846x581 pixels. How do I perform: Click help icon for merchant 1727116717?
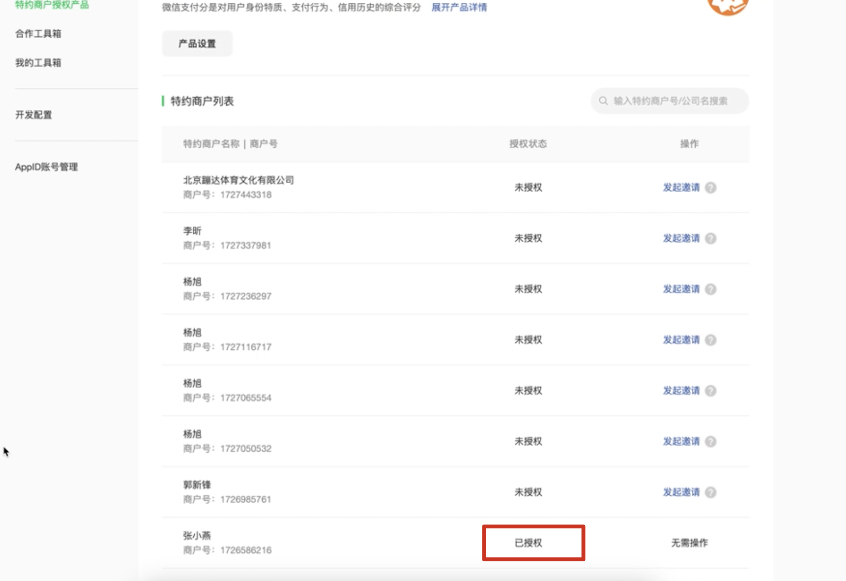710,340
